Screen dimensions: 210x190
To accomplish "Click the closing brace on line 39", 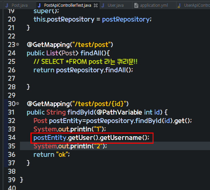I will click(x=22, y=180).
